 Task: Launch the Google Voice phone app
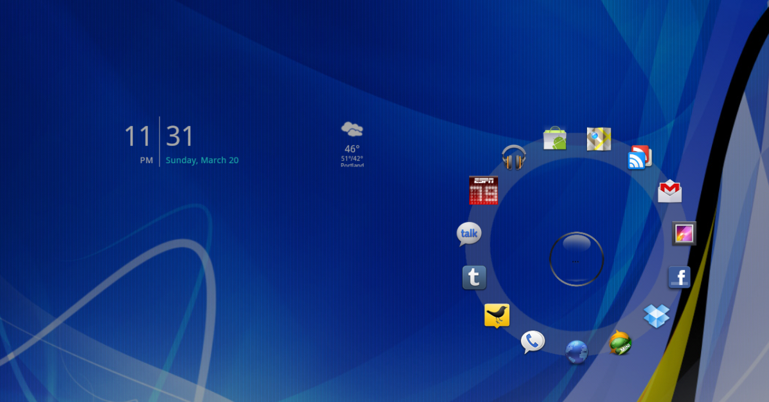[x=533, y=342]
